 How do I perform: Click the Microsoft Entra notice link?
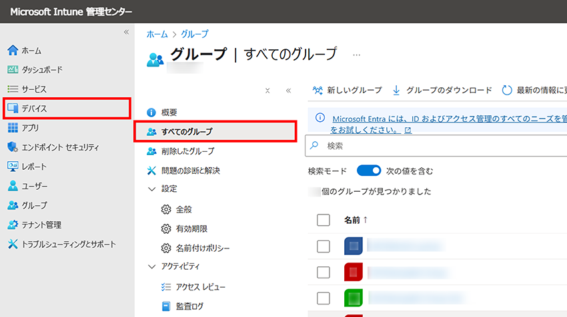click(450, 124)
